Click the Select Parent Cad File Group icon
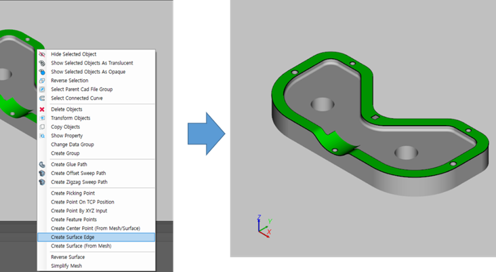 [x=42, y=89]
